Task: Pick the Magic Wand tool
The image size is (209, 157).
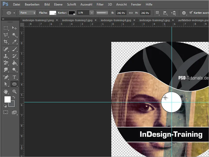Action: (x=15, y=35)
